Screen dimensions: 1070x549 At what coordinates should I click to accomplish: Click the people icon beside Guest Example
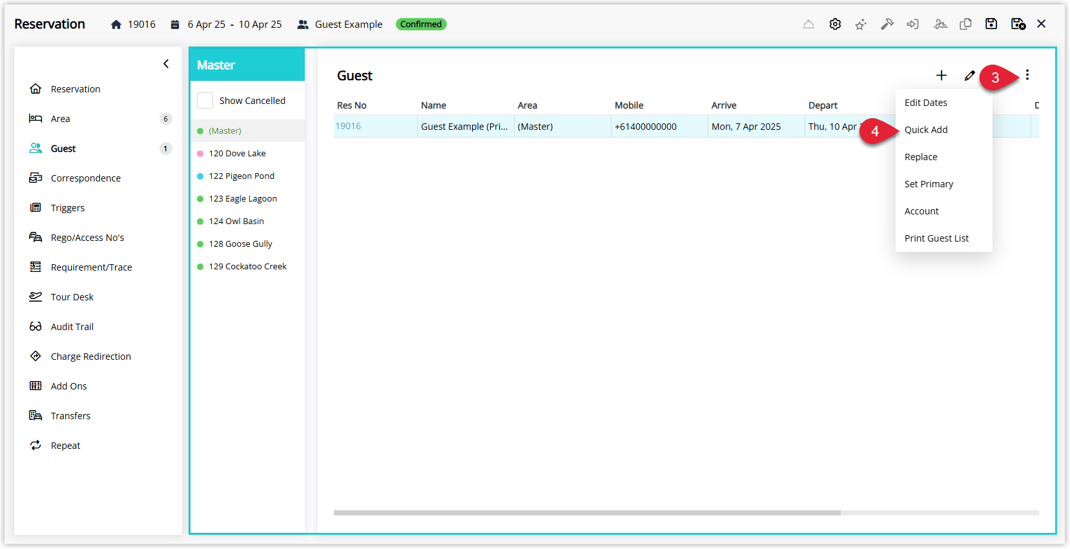click(x=303, y=25)
